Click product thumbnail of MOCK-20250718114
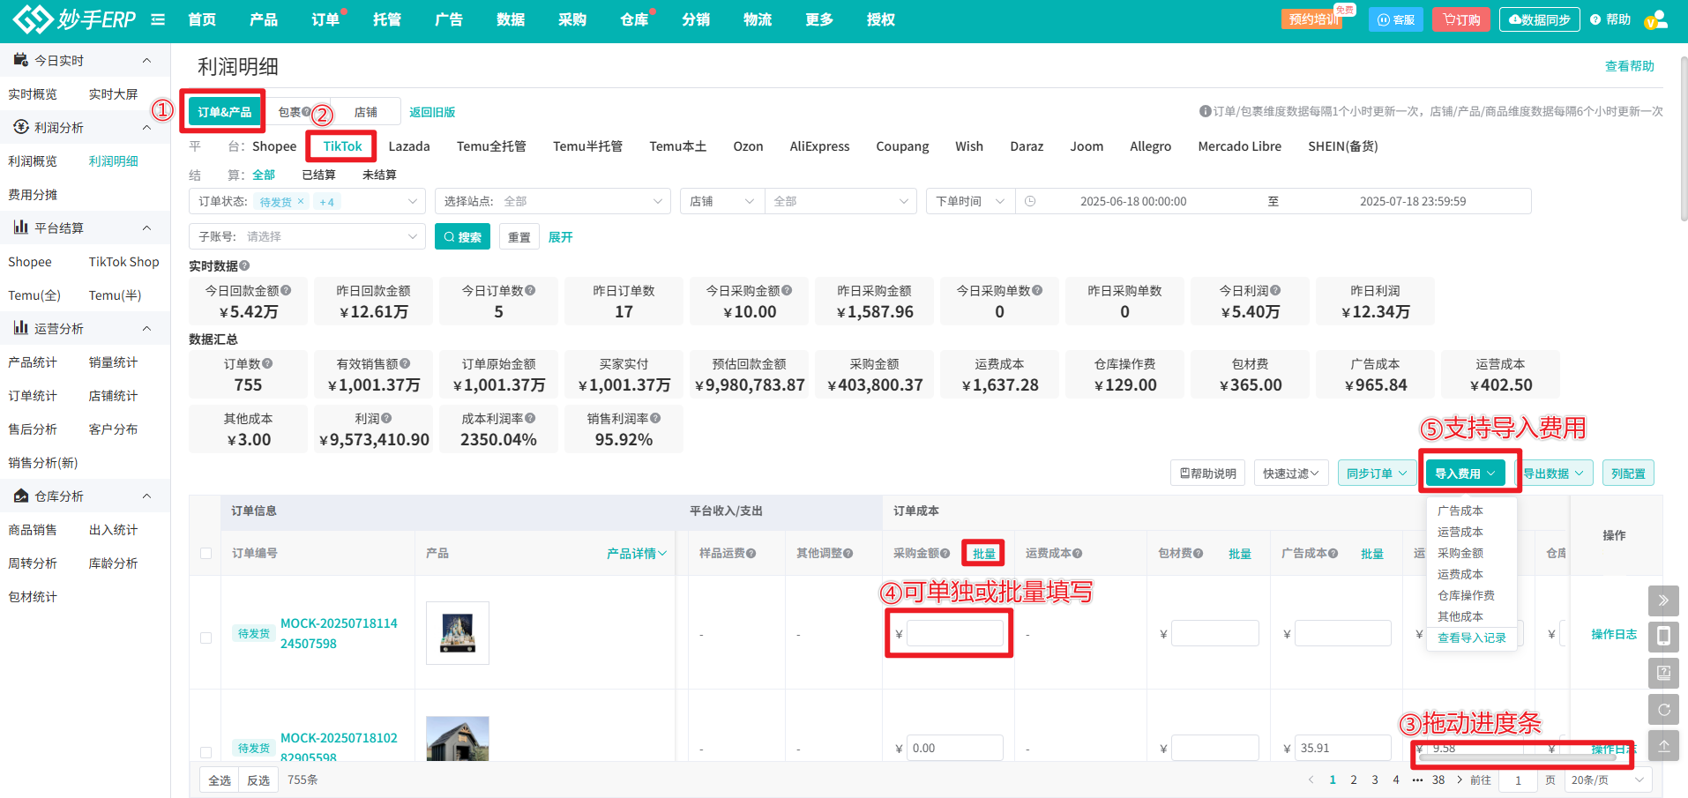 [457, 633]
